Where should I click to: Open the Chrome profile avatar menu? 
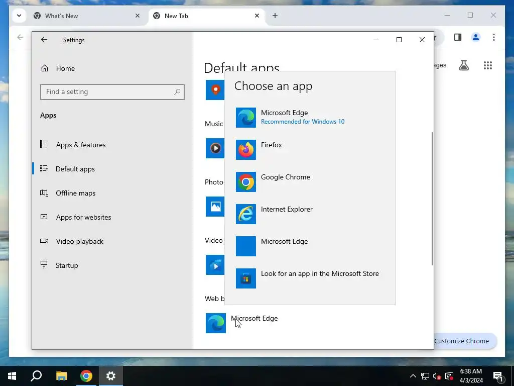476,37
